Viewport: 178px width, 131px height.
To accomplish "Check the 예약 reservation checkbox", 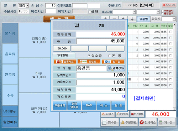I will pos(90,12).
